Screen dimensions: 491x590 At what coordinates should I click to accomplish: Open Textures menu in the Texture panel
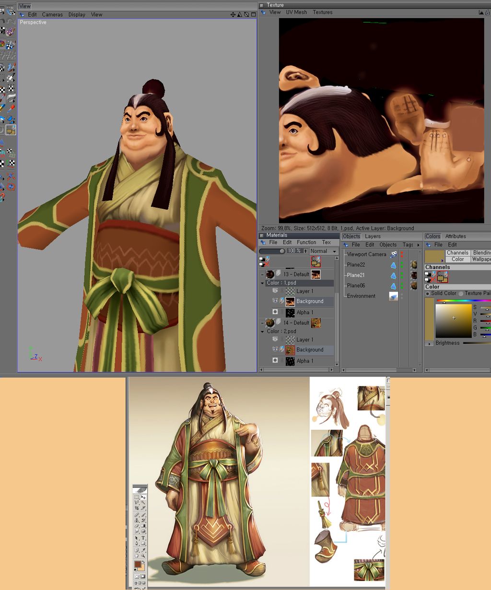tap(323, 12)
